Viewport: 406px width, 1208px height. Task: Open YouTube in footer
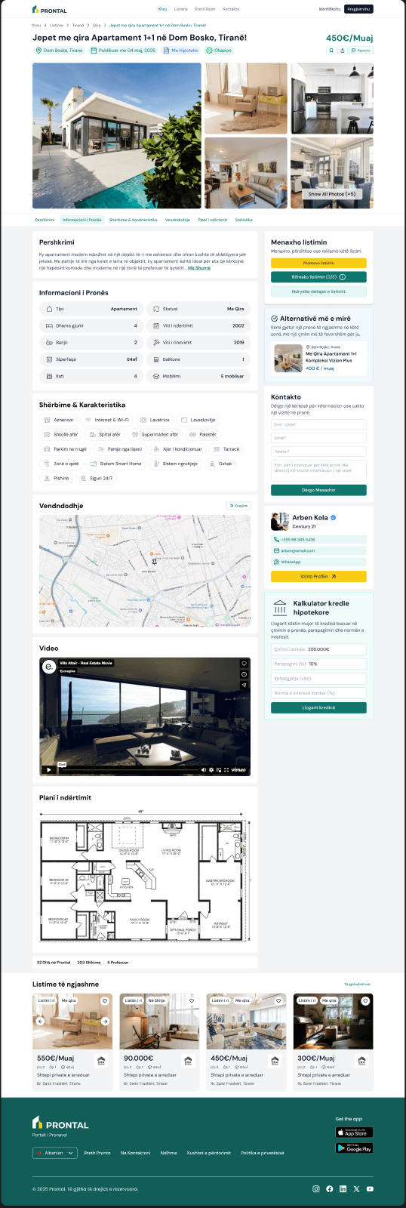(x=370, y=1189)
